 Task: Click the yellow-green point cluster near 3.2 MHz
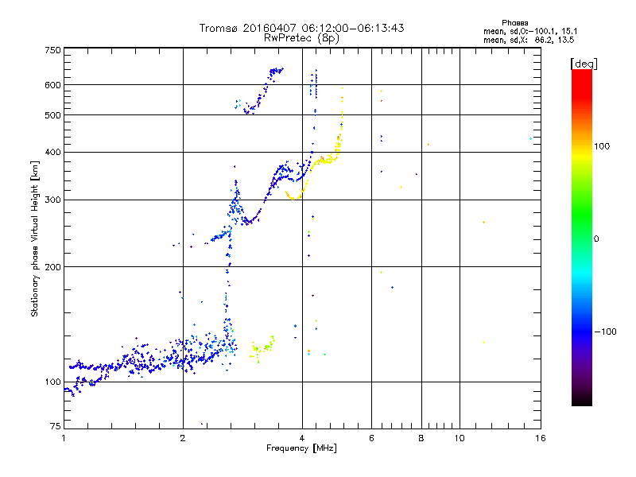(262, 348)
